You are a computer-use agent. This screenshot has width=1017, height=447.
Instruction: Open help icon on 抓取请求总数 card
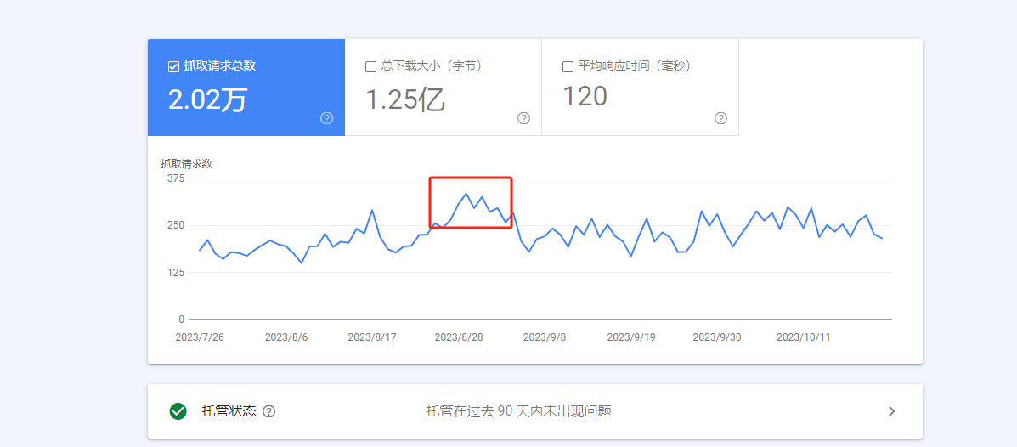click(x=327, y=118)
